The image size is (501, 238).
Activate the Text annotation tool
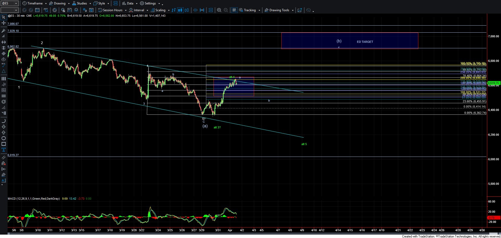tap(3, 150)
